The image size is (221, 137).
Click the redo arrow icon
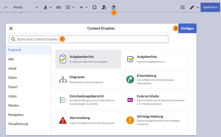pyautogui.click(x=5, y=7)
